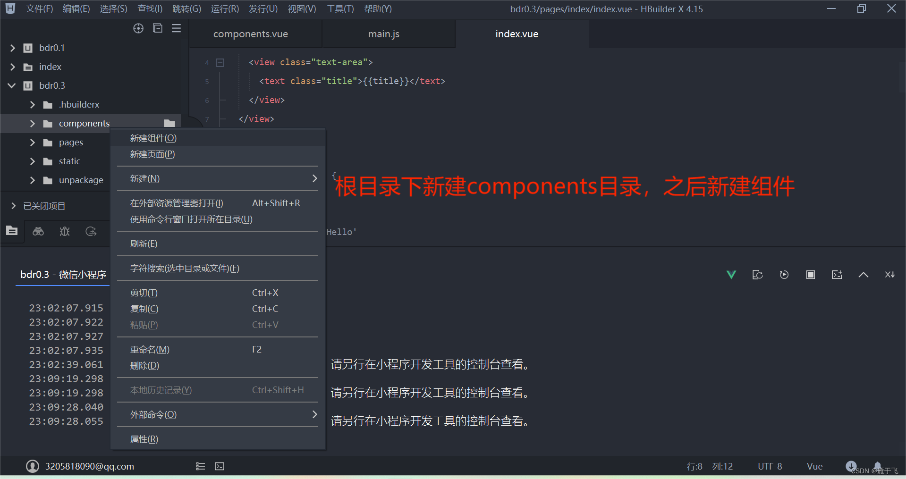Click the export log console icon
Image resolution: width=906 pixels, height=479 pixels.
pos(837,275)
